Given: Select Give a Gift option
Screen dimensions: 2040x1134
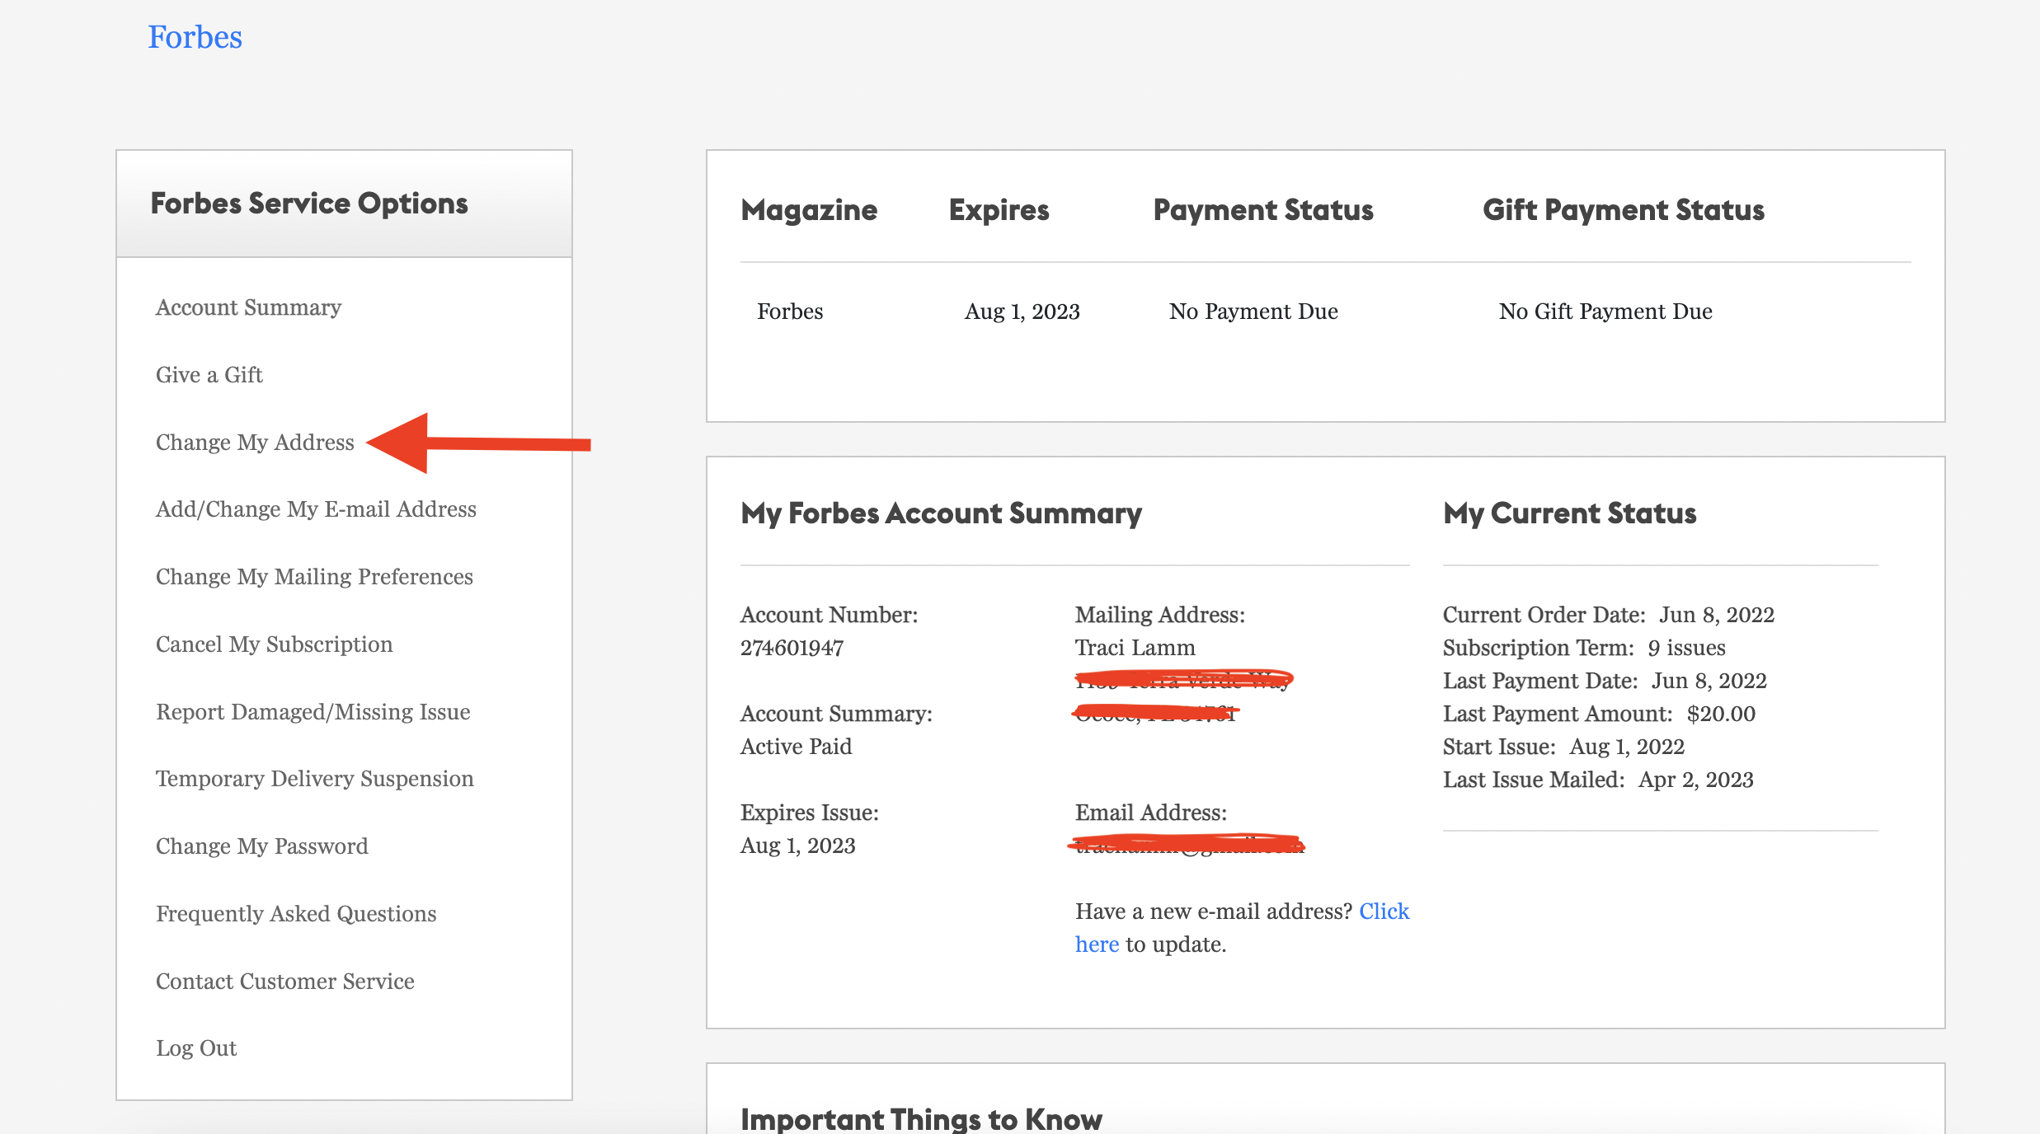Looking at the screenshot, I should coord(209,375).
